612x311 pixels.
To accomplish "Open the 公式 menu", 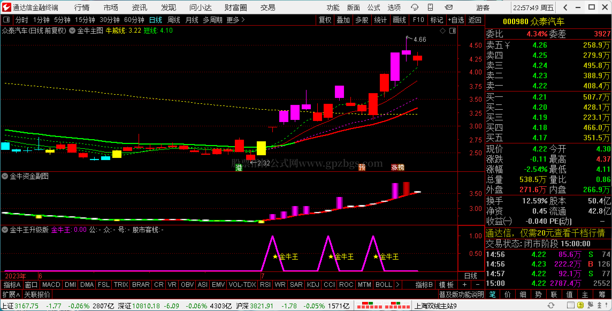I will (374, 7).
